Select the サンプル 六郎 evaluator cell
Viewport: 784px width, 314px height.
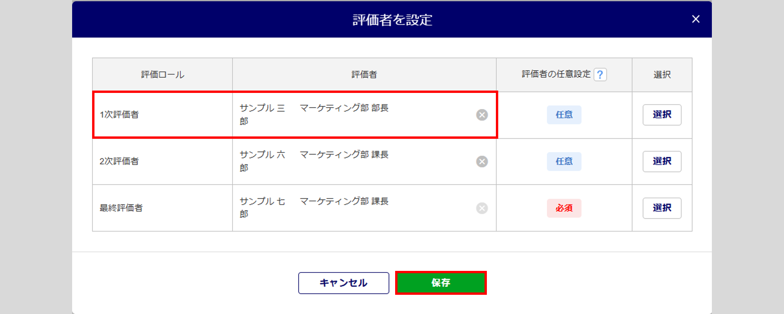pyautogui.click(x=364, y=162)
